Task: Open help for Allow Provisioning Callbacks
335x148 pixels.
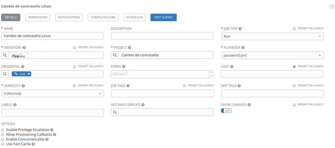Action: click(55, 135)
